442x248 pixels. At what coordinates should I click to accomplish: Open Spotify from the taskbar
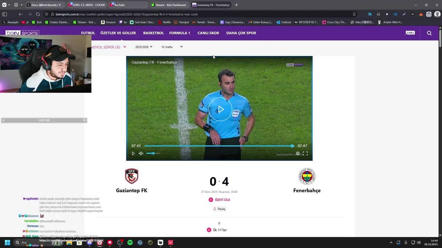130,242
